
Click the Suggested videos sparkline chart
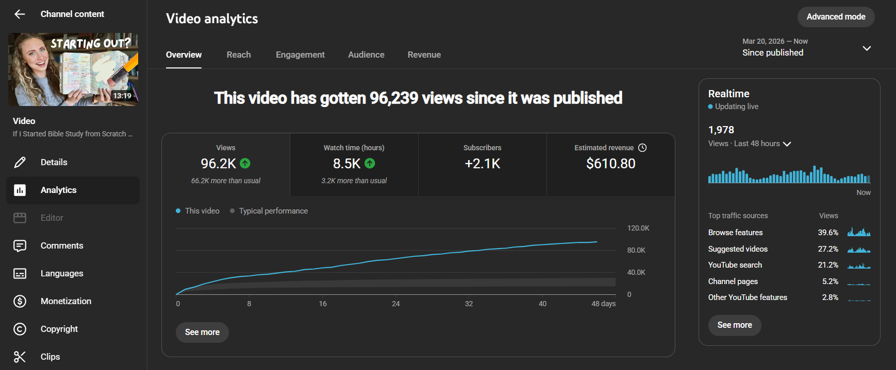pyautogui.click(x=859, y=249)
